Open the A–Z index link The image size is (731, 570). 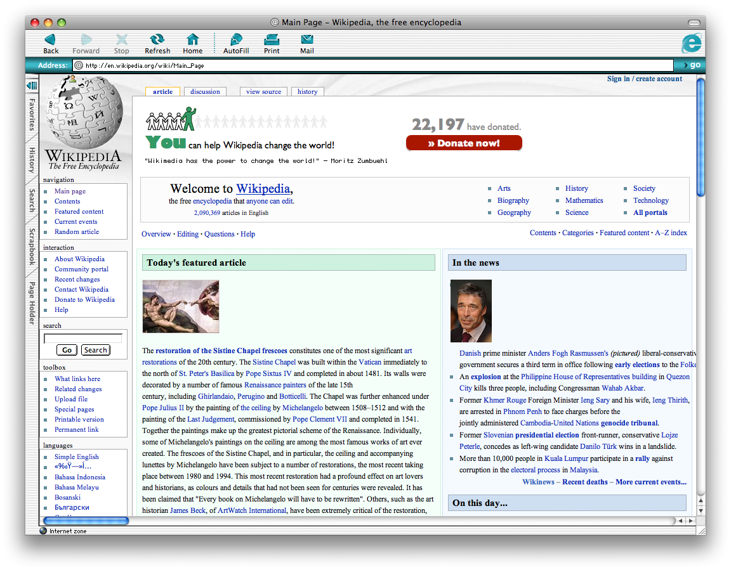pyautogui.click(x=671, y=233)
